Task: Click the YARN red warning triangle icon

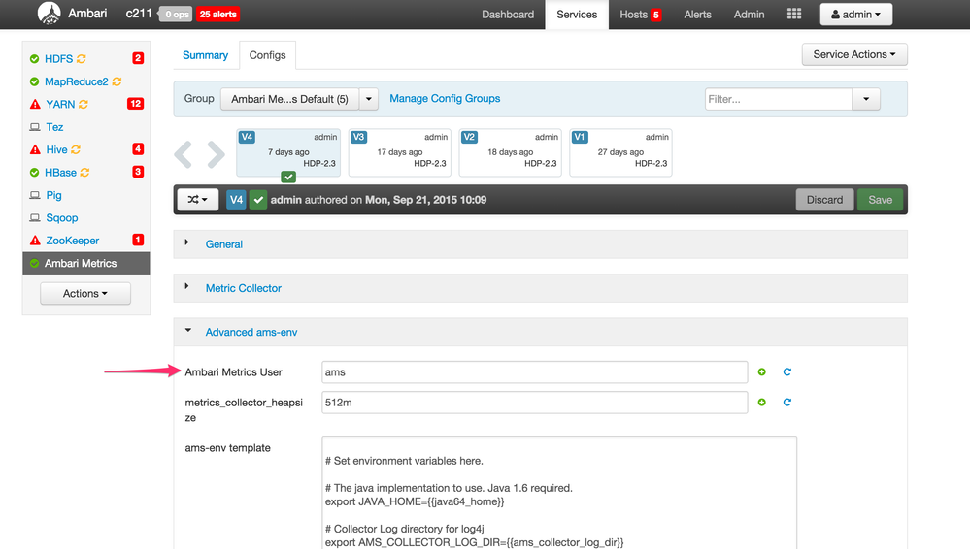Action: click(x=35, y=105)
